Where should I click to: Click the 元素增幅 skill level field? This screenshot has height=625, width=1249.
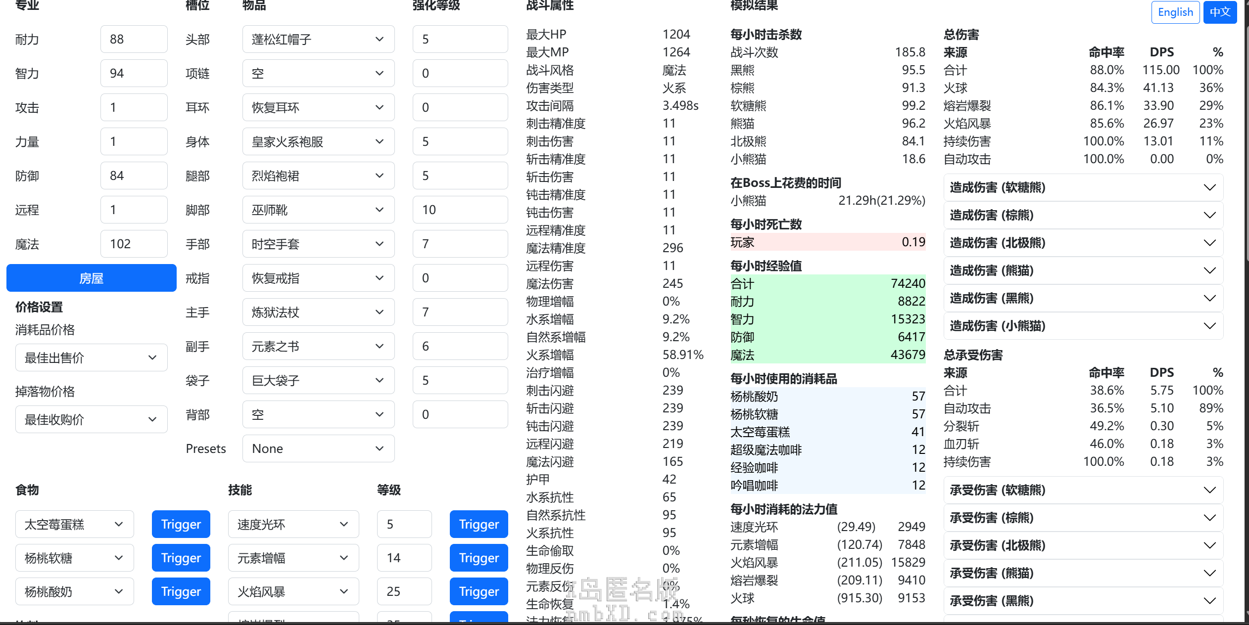click(404, 558)
